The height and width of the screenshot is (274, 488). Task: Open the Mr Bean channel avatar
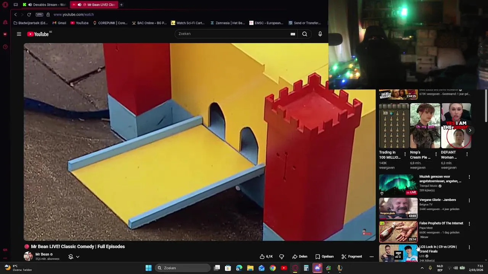(x=28, y=256)
